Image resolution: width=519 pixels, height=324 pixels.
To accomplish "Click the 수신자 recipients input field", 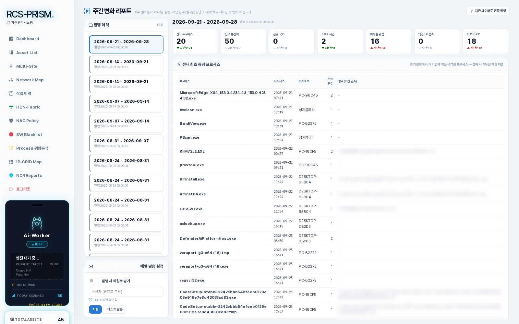I will click(126, 292).
